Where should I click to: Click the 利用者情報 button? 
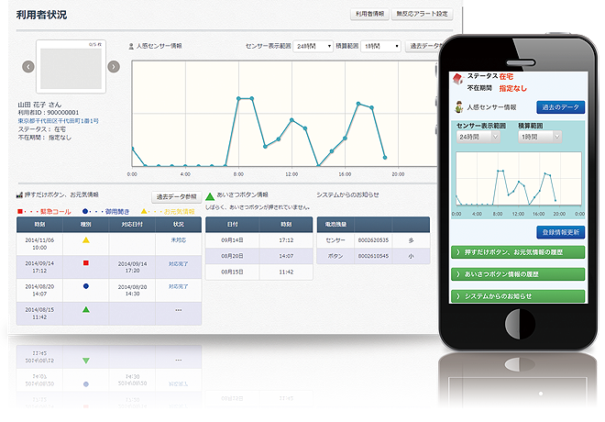point(369,14)
